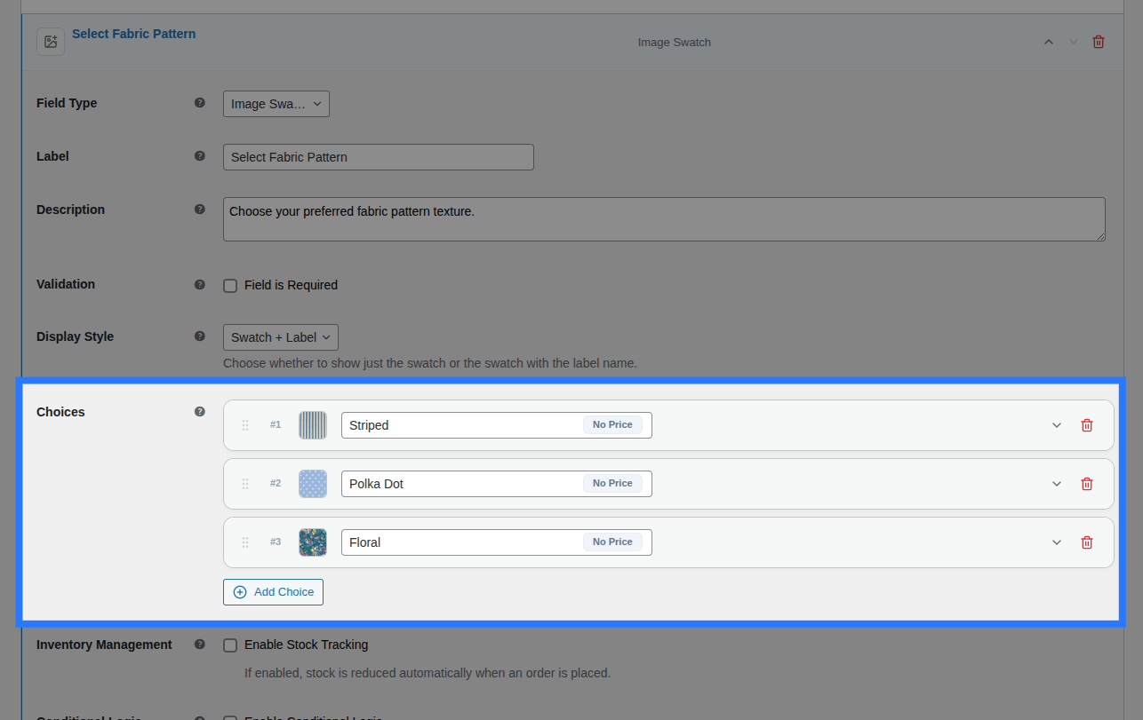This screenshot has width=1143, height=720.
Task: Open help for Inventory Management
Action: [200, 645]
